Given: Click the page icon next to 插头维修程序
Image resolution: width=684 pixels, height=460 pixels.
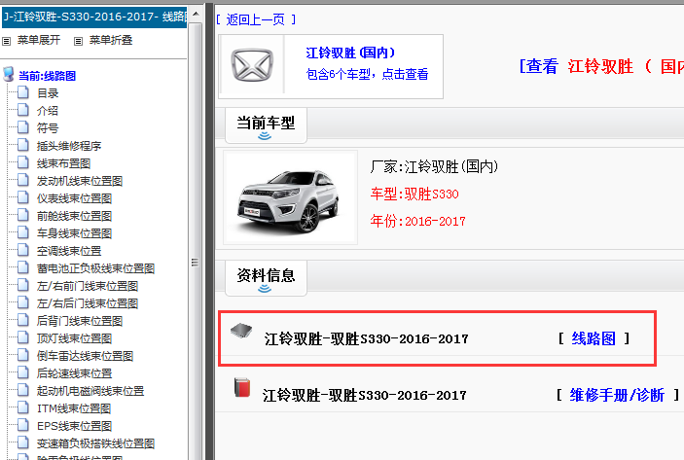Looking at the screenshot, I should pos(23,145).
